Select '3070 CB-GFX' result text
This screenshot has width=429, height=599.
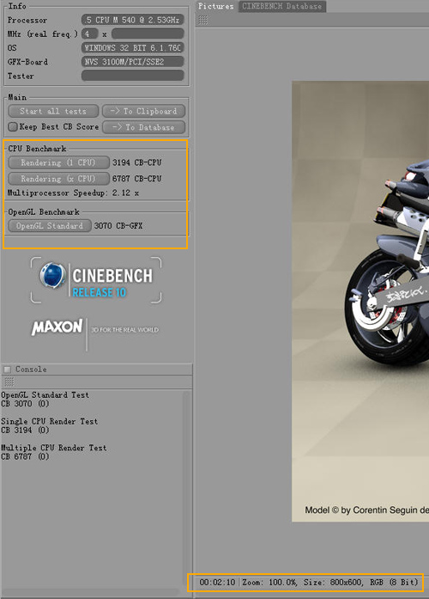click(118, 226)
